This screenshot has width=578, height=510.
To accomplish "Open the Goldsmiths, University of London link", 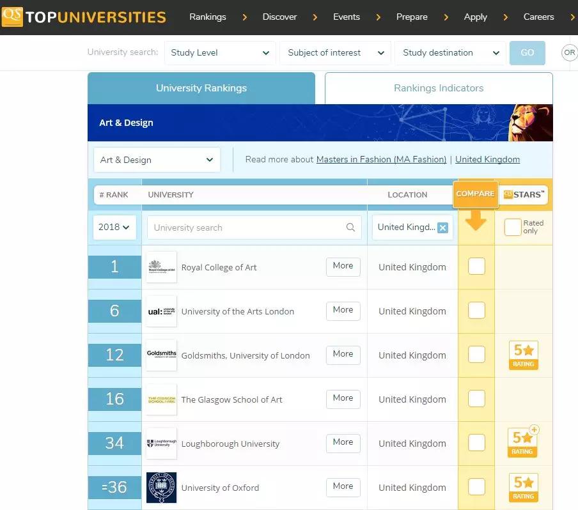I will [246, 356].
